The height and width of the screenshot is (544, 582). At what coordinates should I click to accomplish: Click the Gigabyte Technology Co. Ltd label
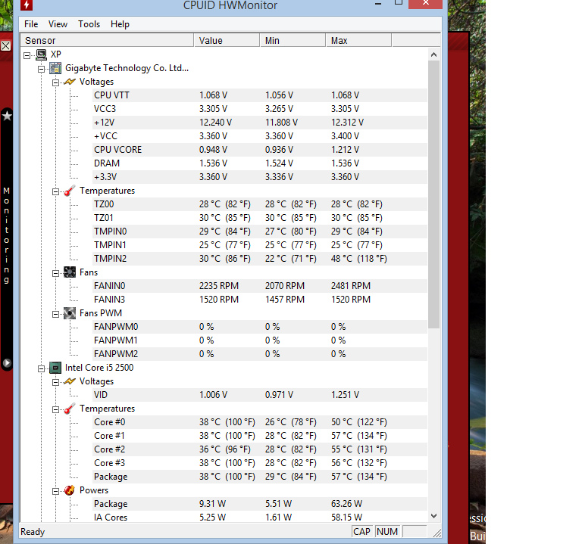pyautogui.click(x=127, y=68)
